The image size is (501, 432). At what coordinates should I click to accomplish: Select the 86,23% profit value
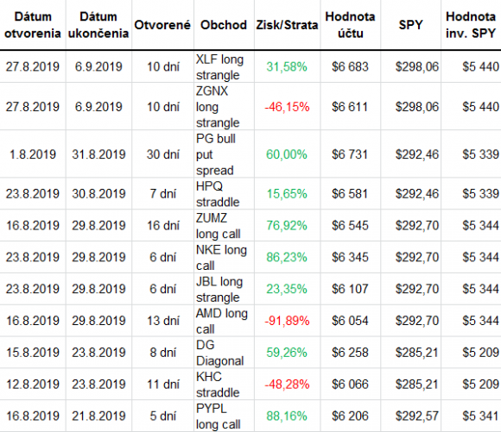pyautogui.click(x=287, y=258)
